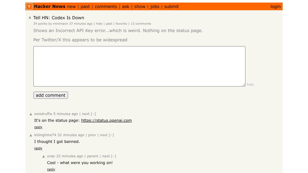
Task: Open killingtime74's user profile
Action: (45, 135)
